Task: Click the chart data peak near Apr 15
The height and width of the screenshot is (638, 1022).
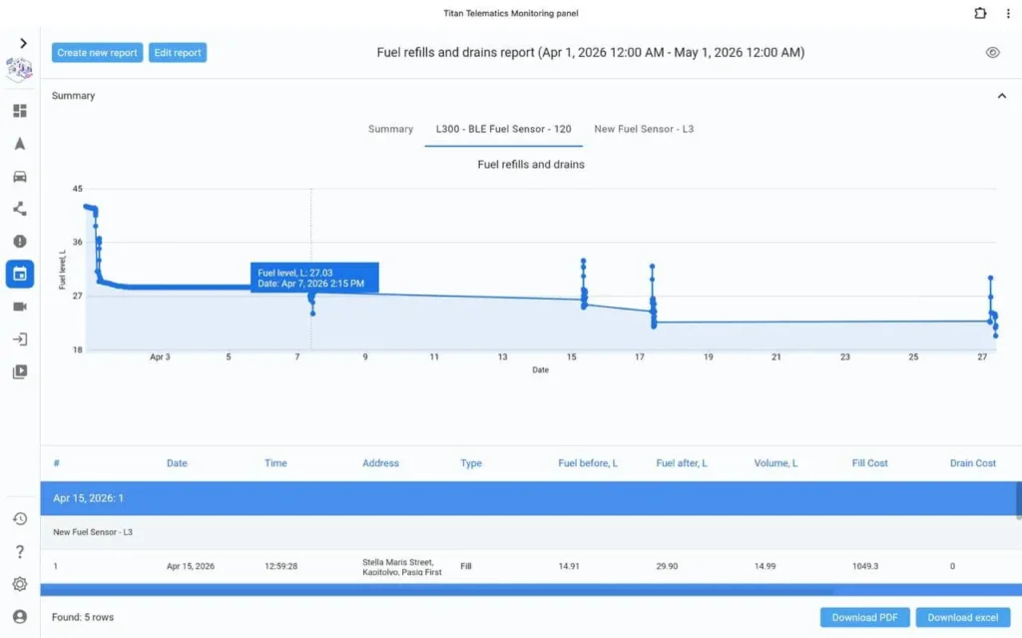Action: [x=583, y=261]
